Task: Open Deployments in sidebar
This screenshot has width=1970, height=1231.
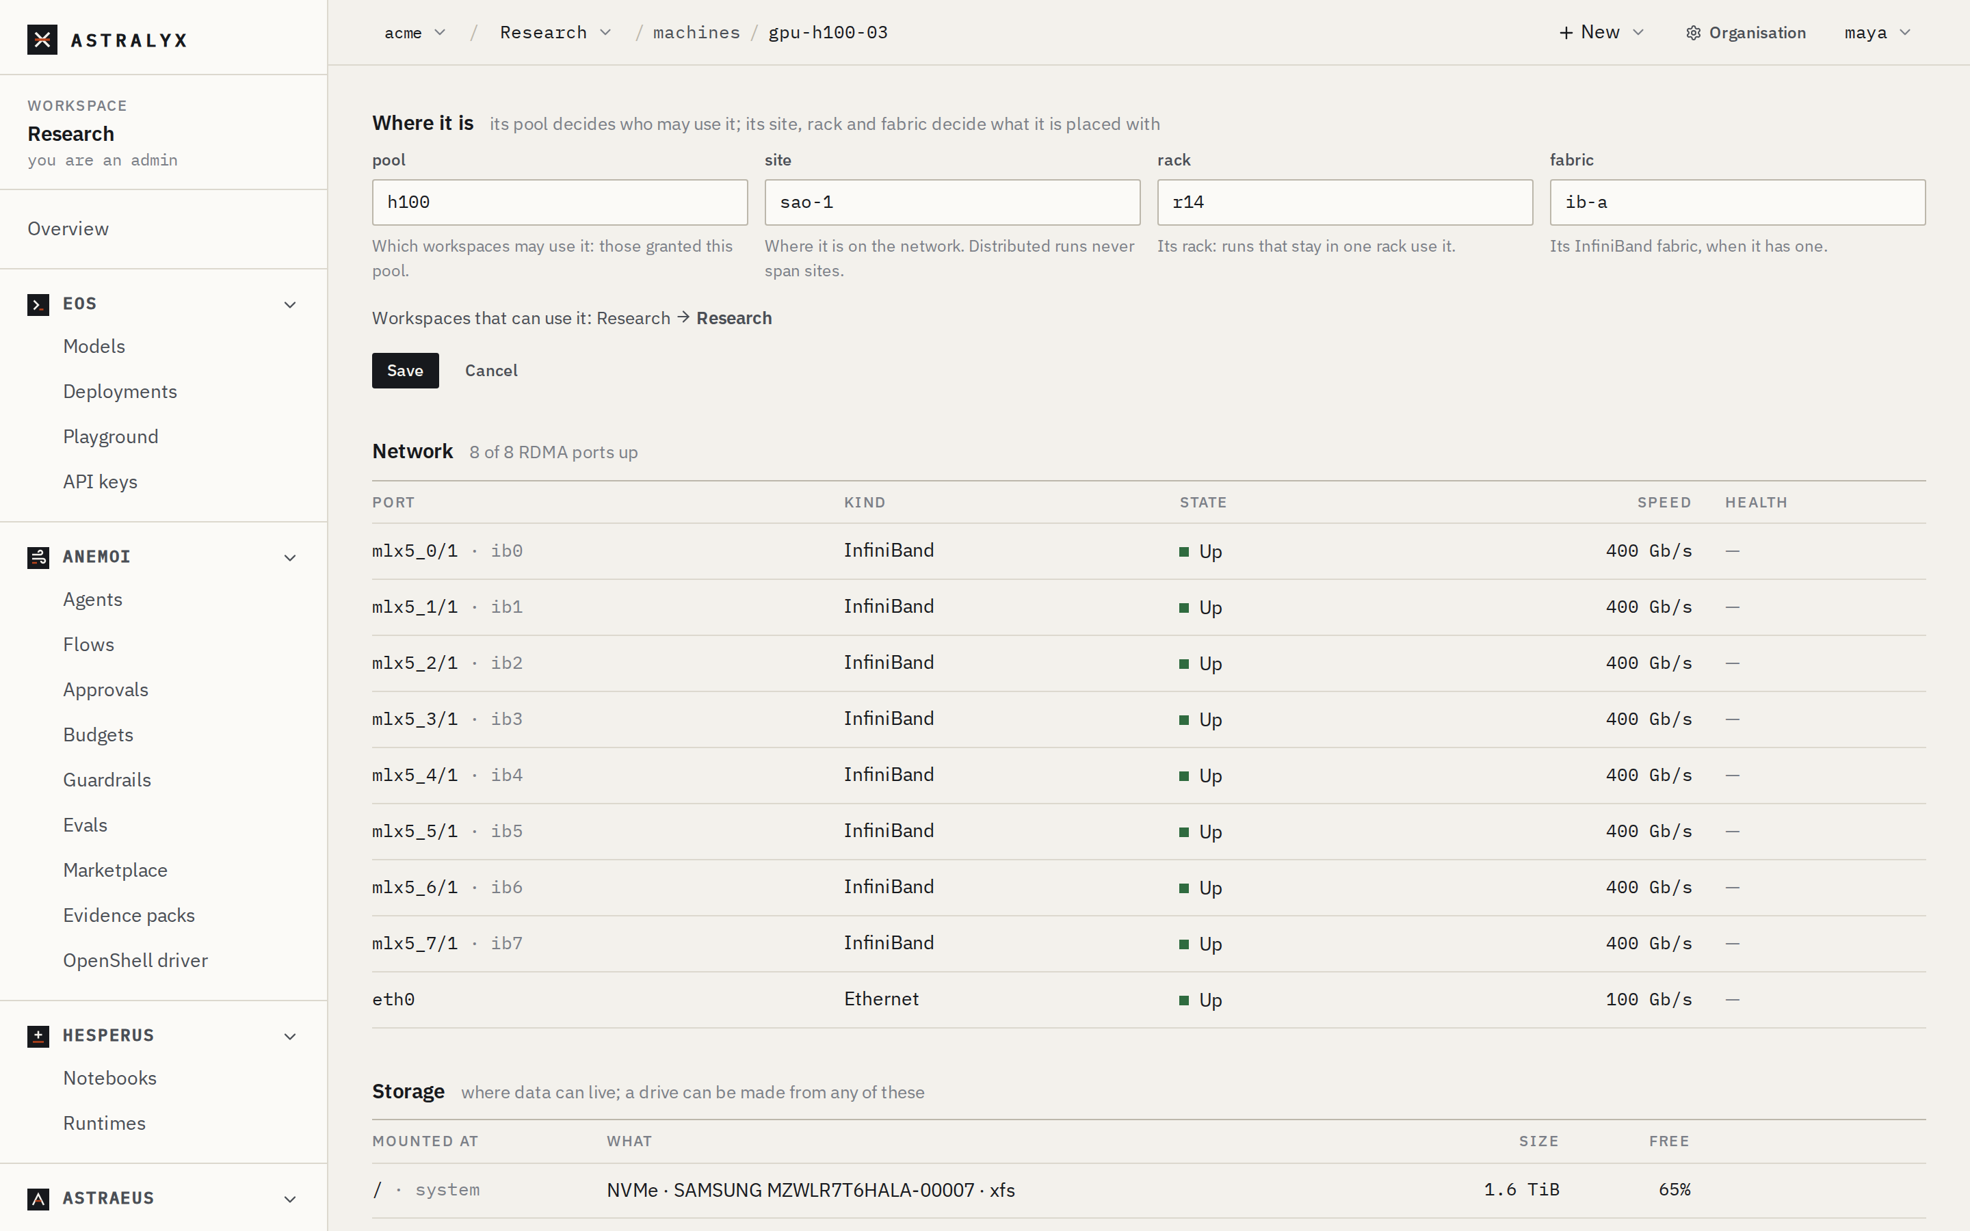Action: click(x=120, y=392)
